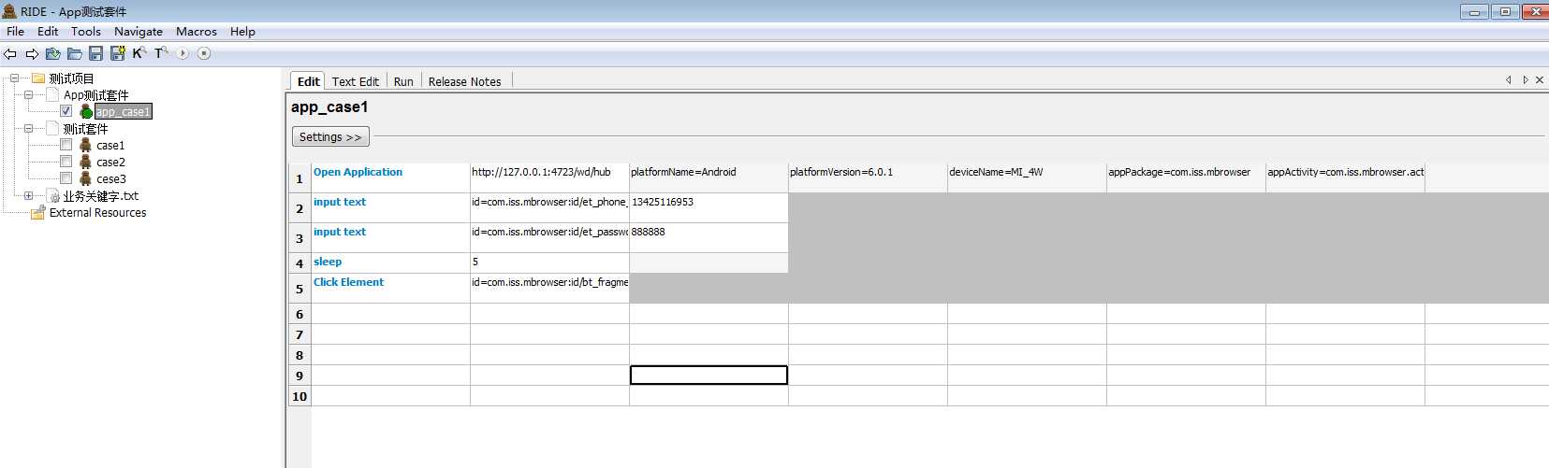
Task: Check the case1 test checkbox
Action: tap(66, 145)
